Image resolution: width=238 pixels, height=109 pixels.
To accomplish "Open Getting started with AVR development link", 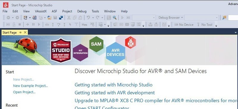I will pos(115,93).
